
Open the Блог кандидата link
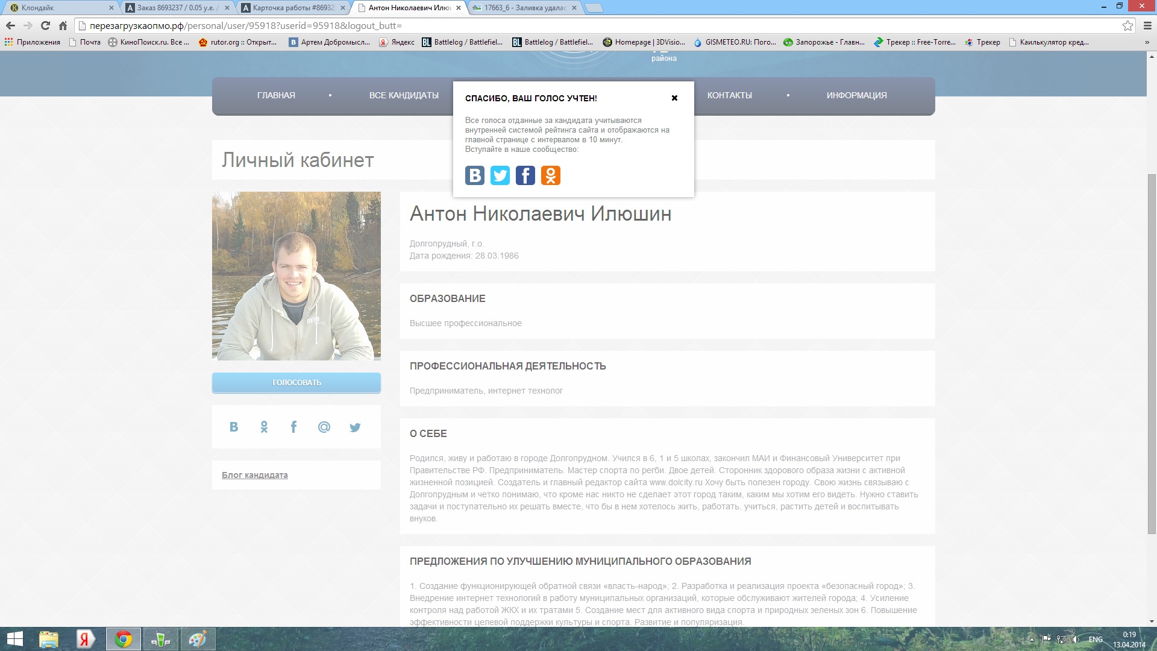point(254,475)
